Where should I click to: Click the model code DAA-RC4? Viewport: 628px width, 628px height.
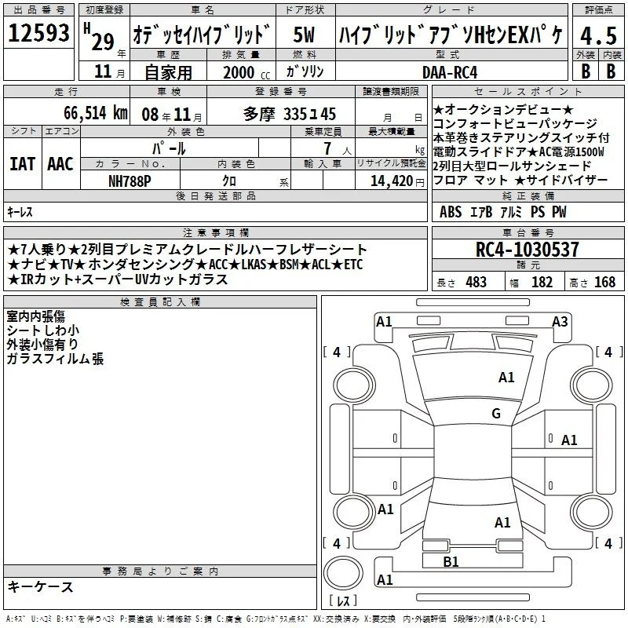pyautogui.click(x=450, y=72)
